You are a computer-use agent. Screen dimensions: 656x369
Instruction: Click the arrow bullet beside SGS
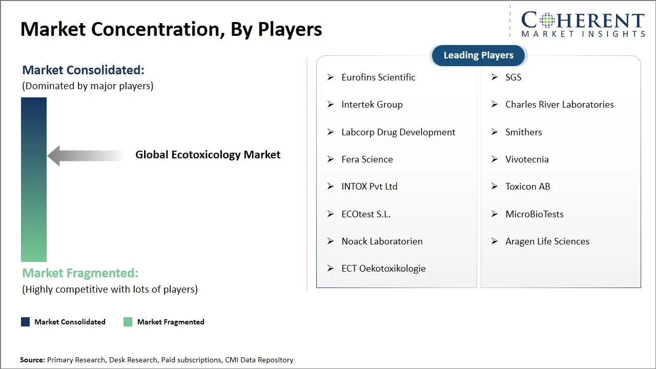pyautogui.click(x=494, y=77)
